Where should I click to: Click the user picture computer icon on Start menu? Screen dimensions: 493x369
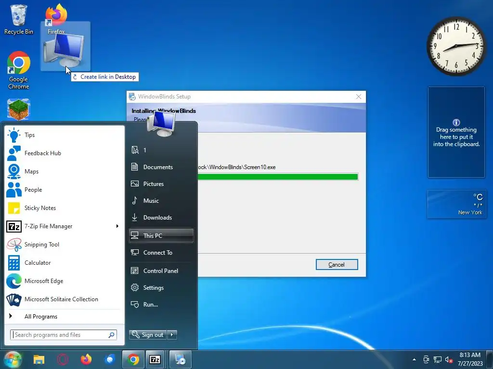pyautogui.click(x=161, y=123)
